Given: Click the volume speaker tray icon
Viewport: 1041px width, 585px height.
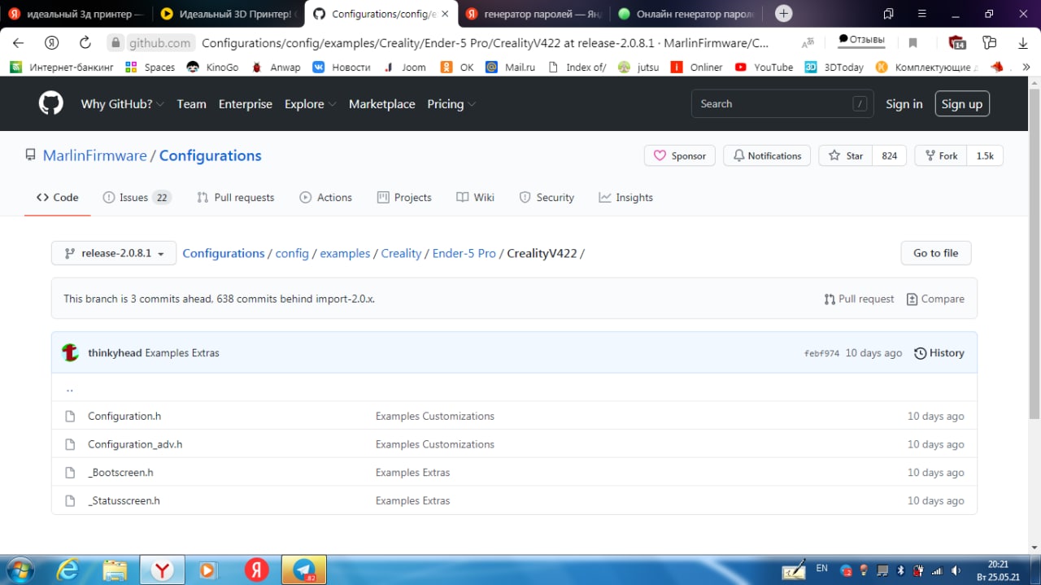Looking at the screenshot, I should [956, 570].
